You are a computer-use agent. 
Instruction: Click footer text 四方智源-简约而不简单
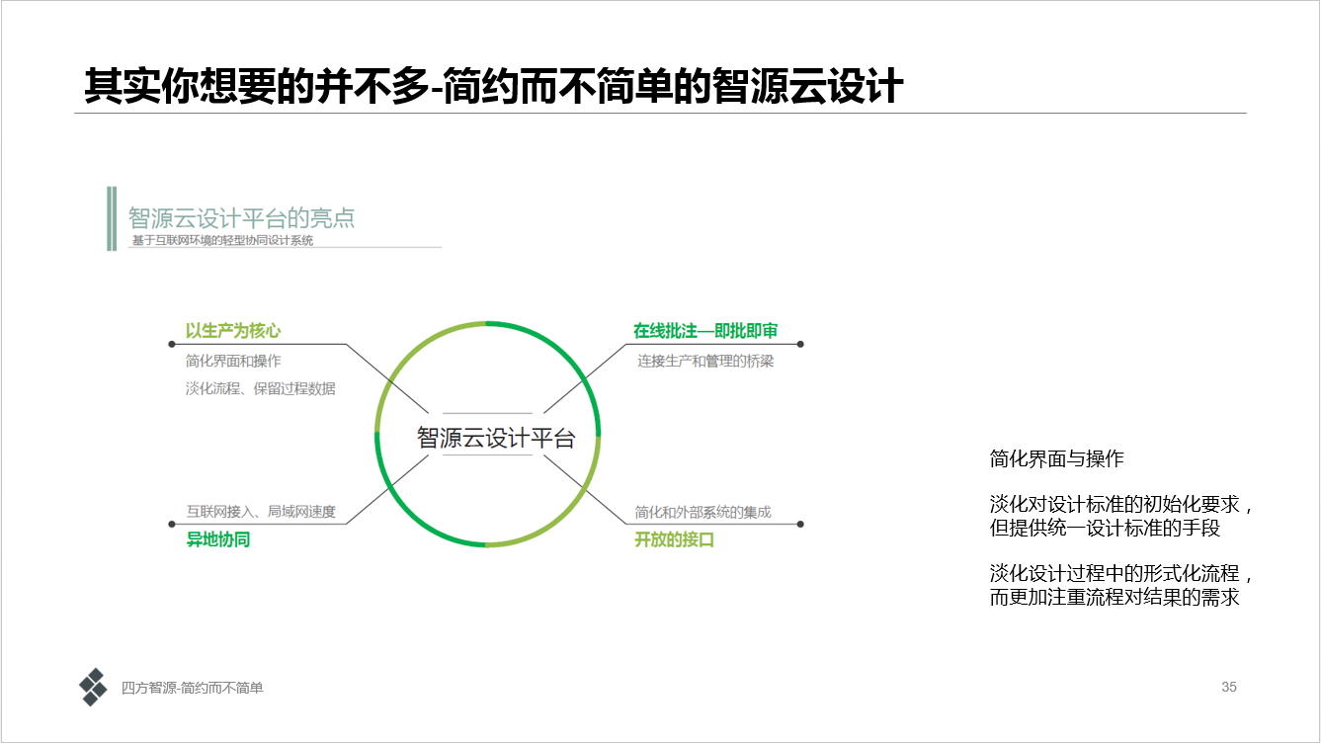193,688
